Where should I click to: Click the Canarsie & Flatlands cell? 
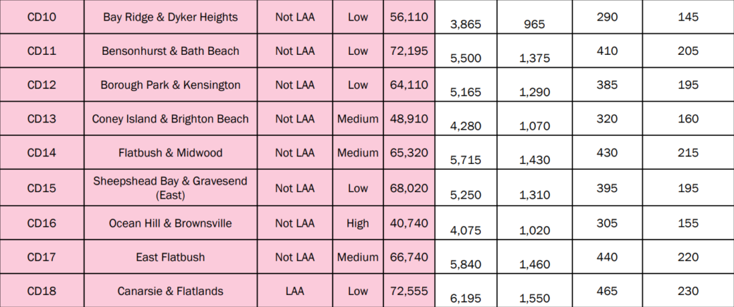click(170, 291)
